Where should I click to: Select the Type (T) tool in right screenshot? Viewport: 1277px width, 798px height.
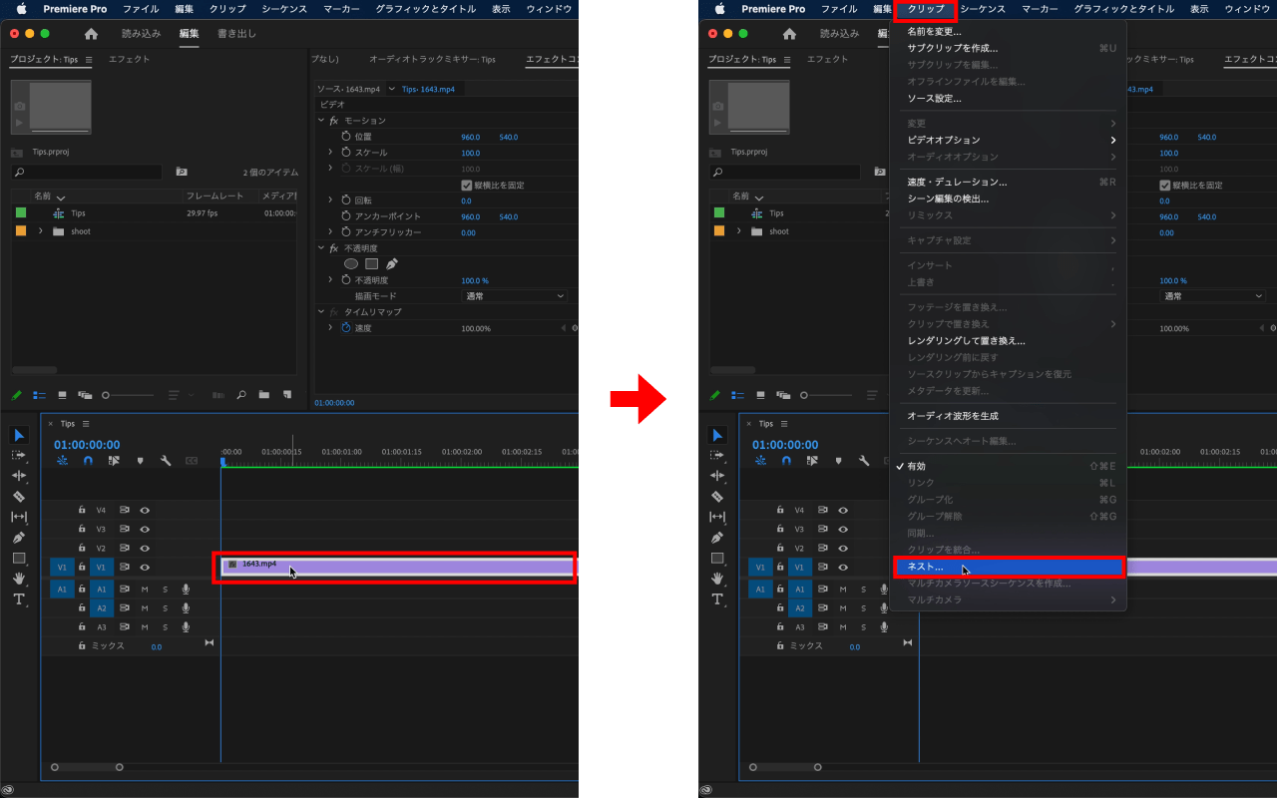[x=717, y=599]
